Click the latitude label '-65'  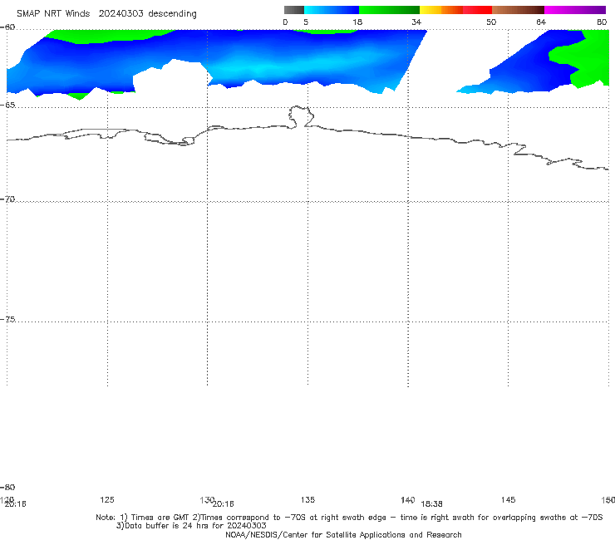pyautogui.click(x=7, y=106)
